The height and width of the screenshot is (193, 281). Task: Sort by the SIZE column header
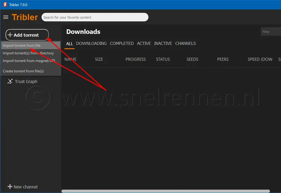point(99,59)
